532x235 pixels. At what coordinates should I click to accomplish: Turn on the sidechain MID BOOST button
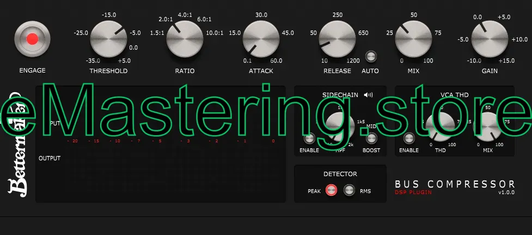(x=371, y=138)
